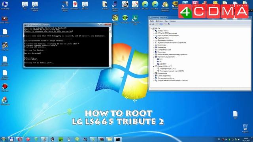Screen dimensions: 253x142
Task: Click the scan hardware icon in Device Manager toolbar
Action: pos(168,24)
